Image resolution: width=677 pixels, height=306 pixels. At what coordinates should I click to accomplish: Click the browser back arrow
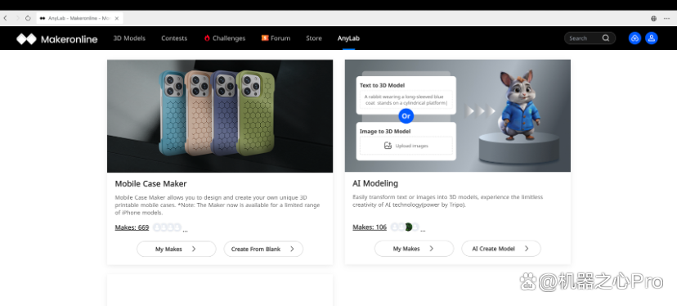click(5, 18)
